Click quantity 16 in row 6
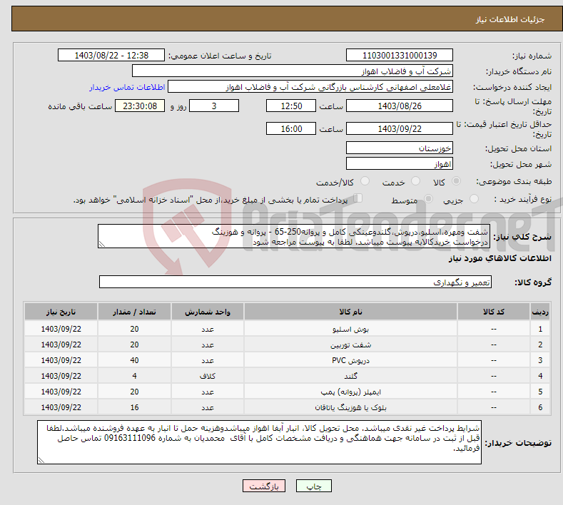Screen dimensions: 563x505 [x=134, y=407]
